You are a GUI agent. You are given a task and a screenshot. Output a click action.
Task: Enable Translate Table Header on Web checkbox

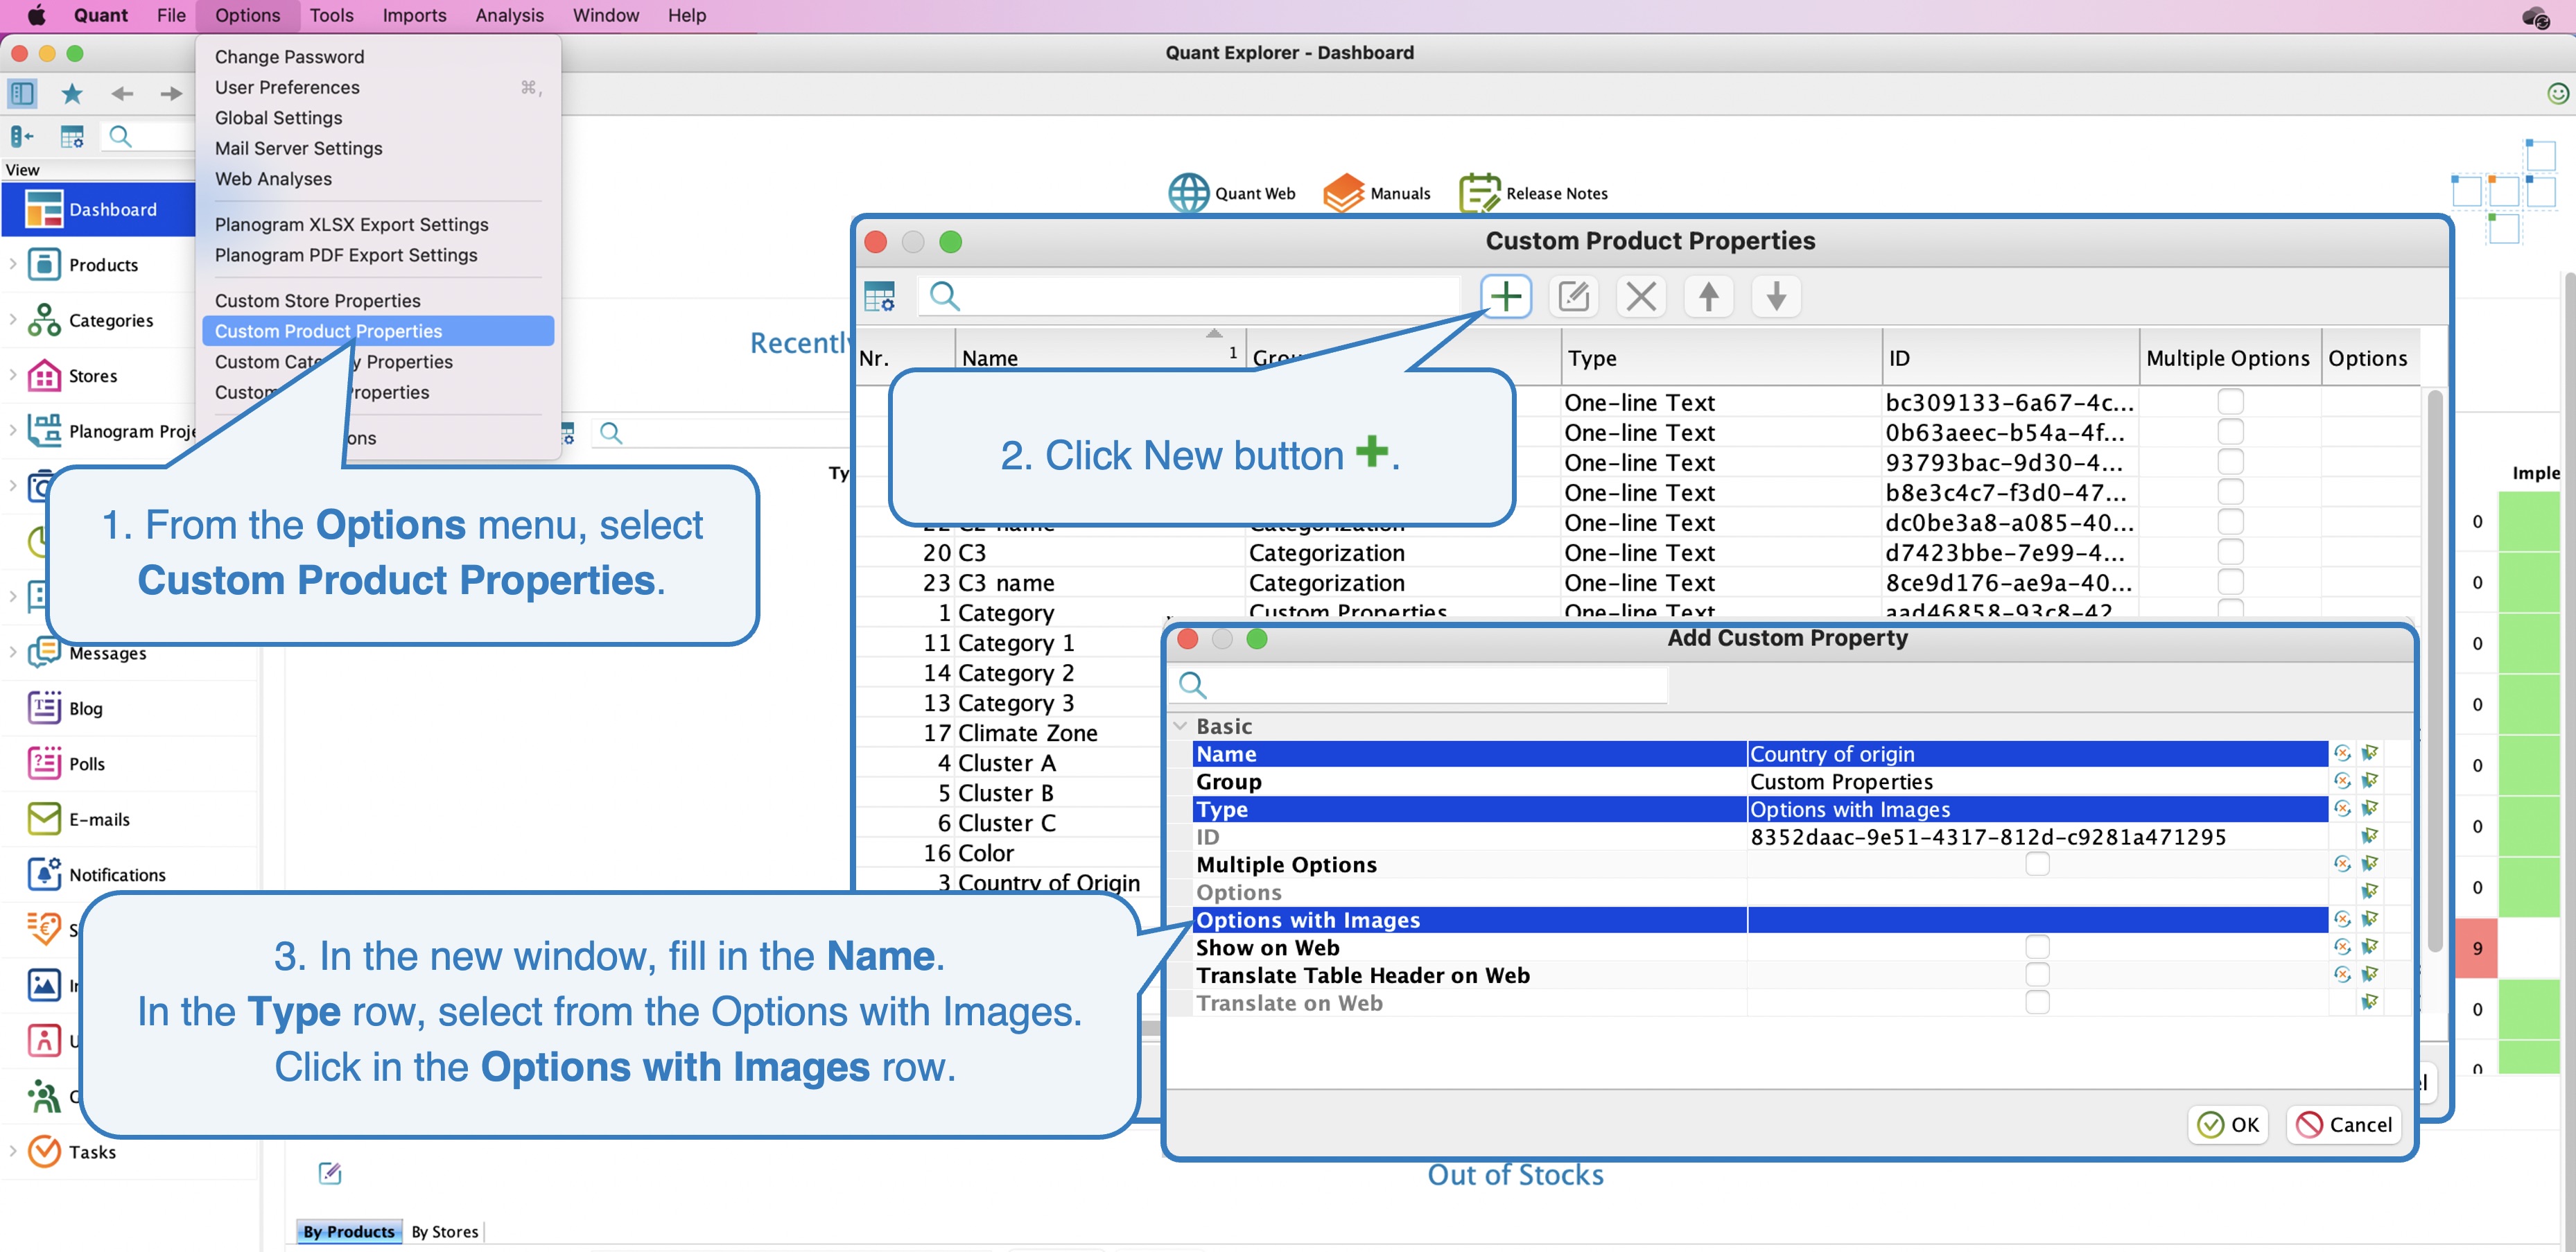pyautogui.click(x=2037, y=975)
